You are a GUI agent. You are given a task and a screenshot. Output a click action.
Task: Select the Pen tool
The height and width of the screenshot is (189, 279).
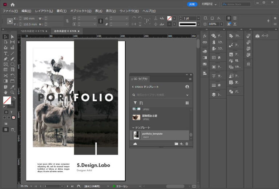coord(5,59)
